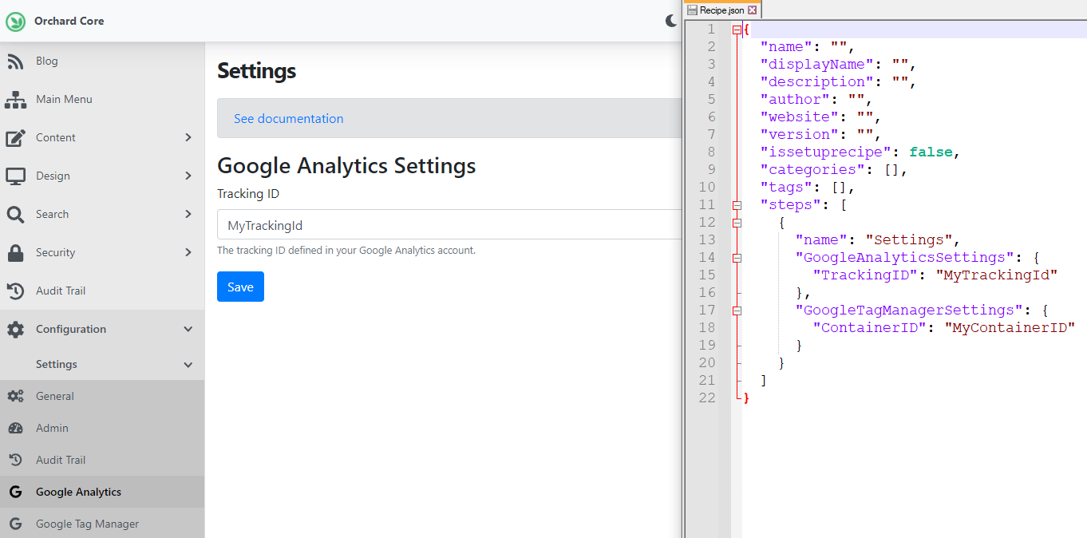
Task: Open Admin settings page
Action: tap(102, 429)
